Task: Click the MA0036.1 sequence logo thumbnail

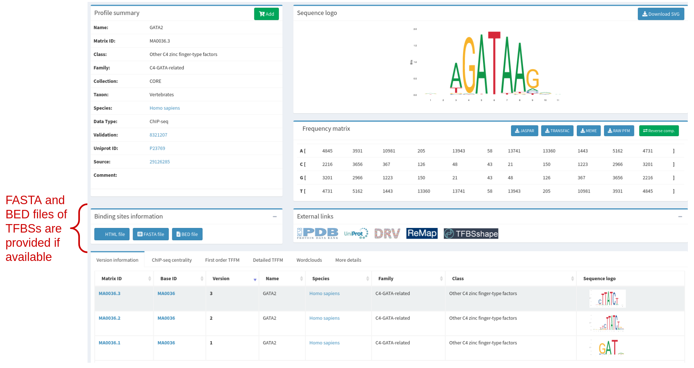Action: coord(608,348)
